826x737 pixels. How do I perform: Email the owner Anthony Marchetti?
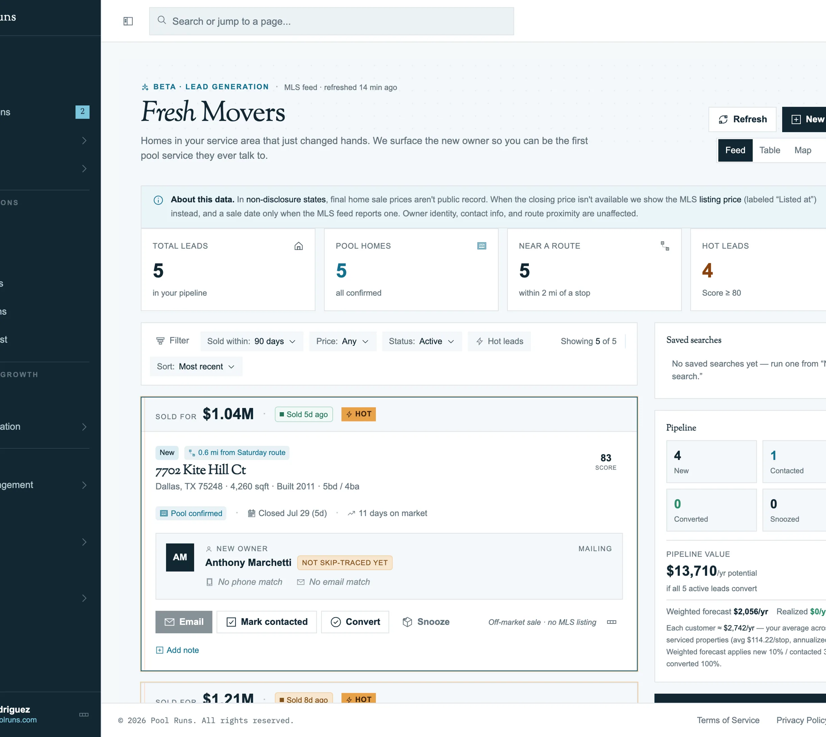pos(184,621)
